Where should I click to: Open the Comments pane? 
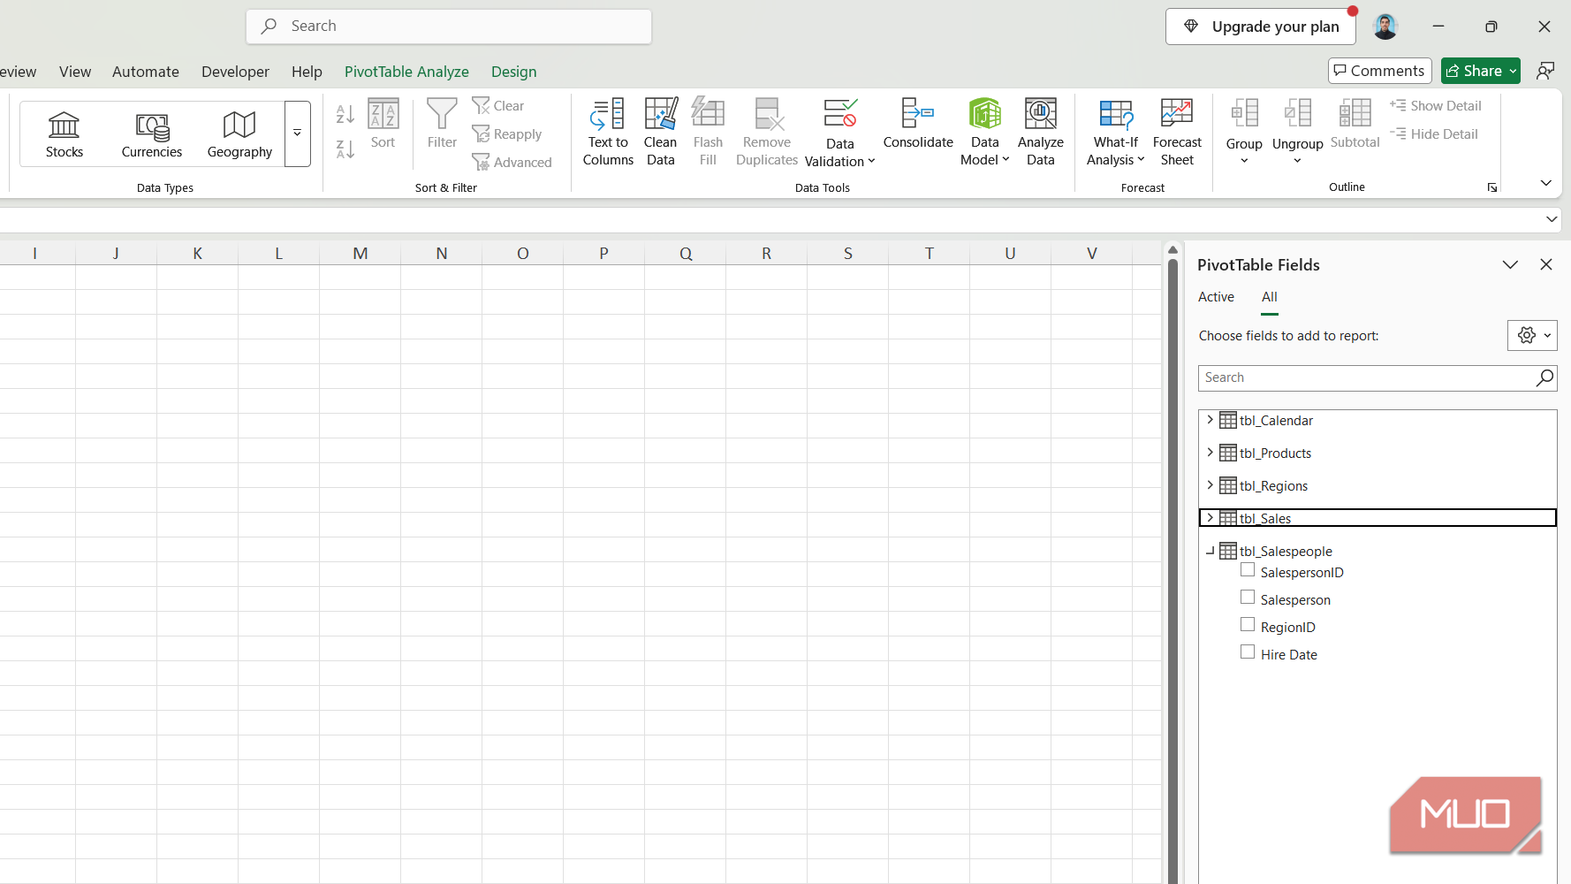pos(1379,71)
